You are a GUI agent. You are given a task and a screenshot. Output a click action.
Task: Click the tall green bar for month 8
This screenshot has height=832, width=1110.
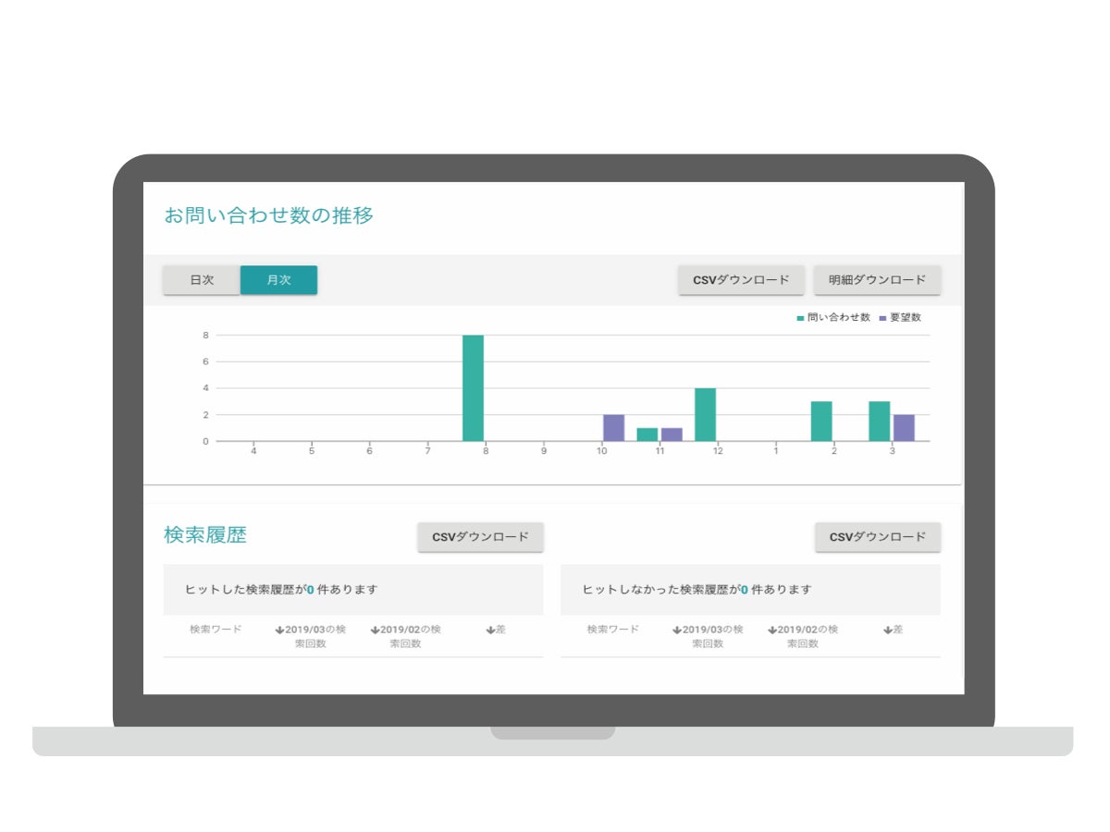[474, 388]
